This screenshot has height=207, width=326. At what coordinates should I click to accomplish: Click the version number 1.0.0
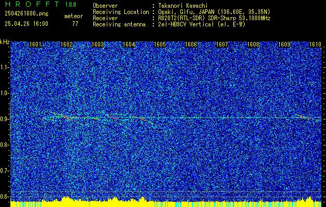[x=70, y=5]
